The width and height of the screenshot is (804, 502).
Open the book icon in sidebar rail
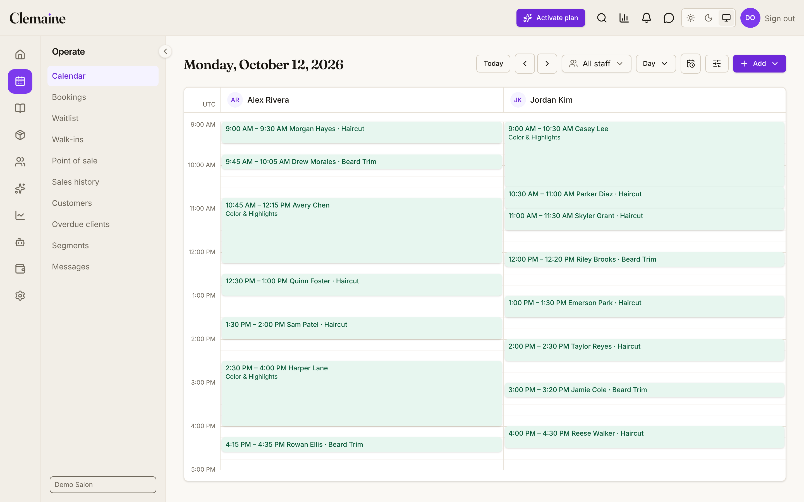coord(20,108)
